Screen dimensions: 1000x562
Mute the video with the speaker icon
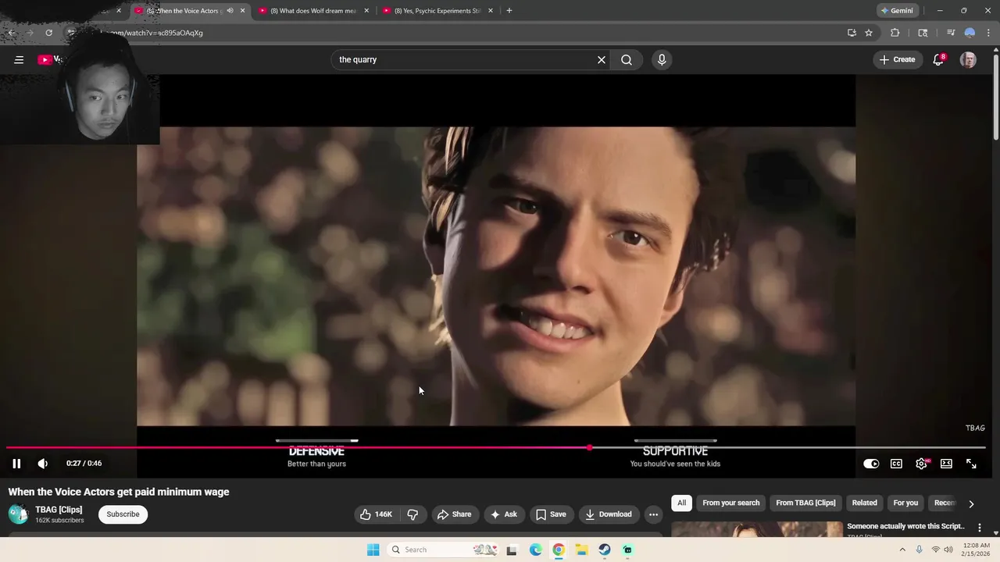[43, 464]
